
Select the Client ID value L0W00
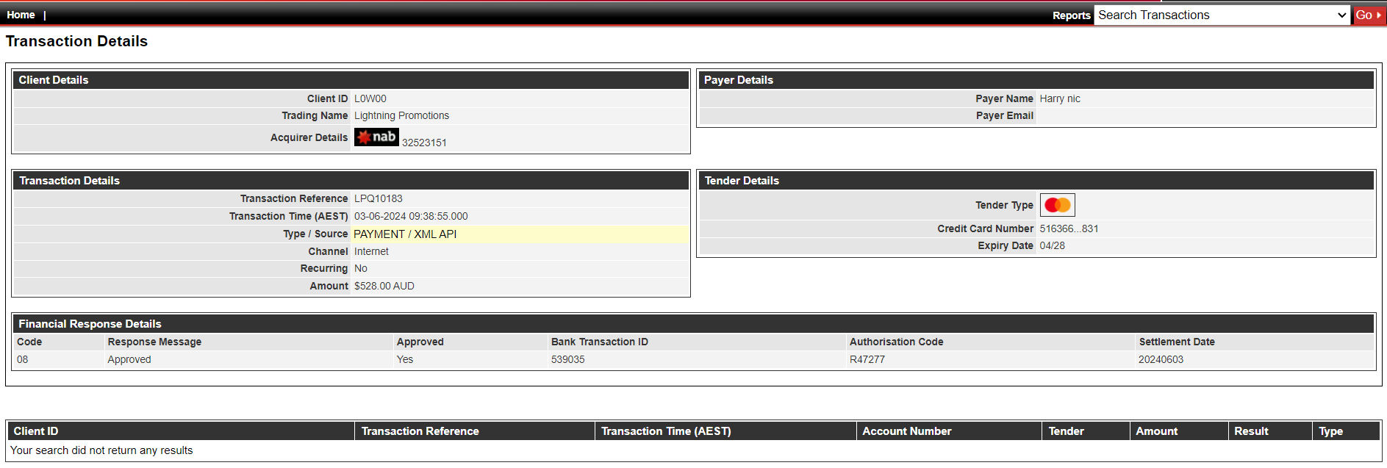coord(370,98)
